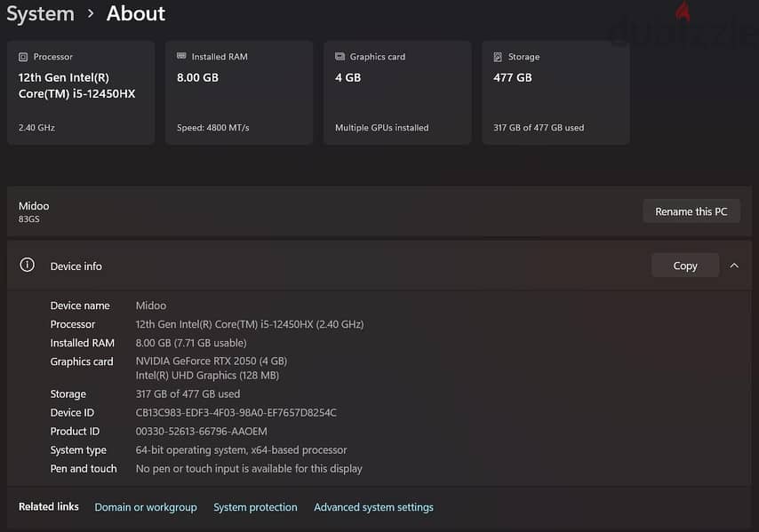This screenshot has width=759, height=532.
Task: Open the Storage 477 GB card
Action: tap(555, 93)
